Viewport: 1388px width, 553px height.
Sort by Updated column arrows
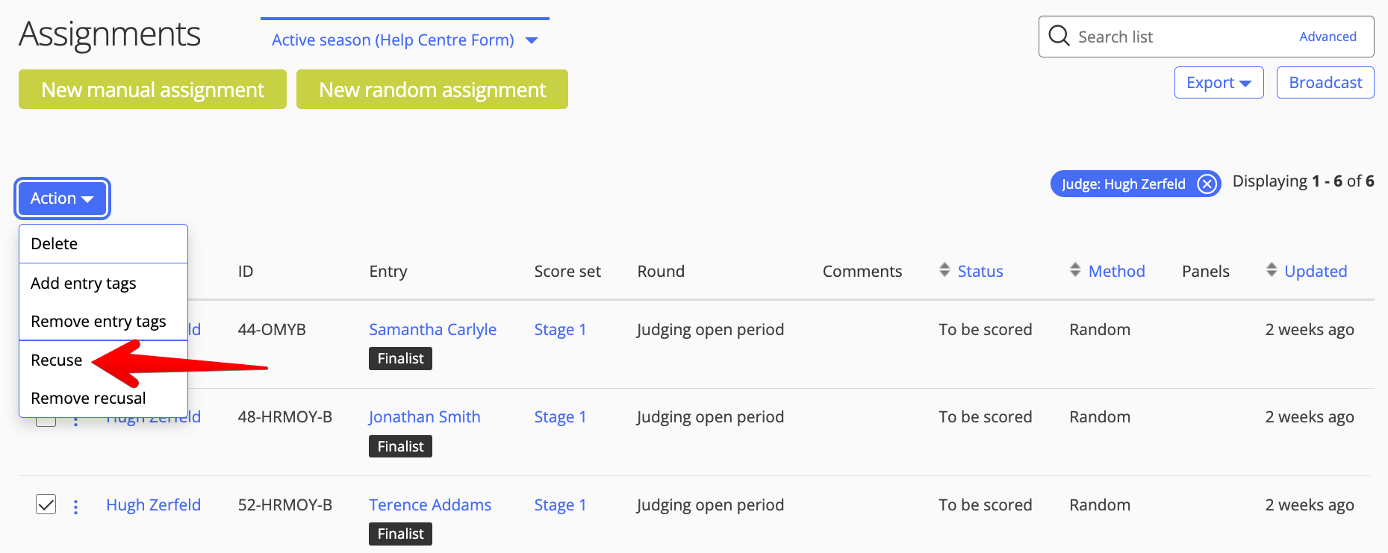[x=1272, y=270]
